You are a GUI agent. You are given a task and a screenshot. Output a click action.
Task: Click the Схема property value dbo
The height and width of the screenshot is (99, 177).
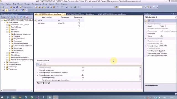(x=162, y=36)
